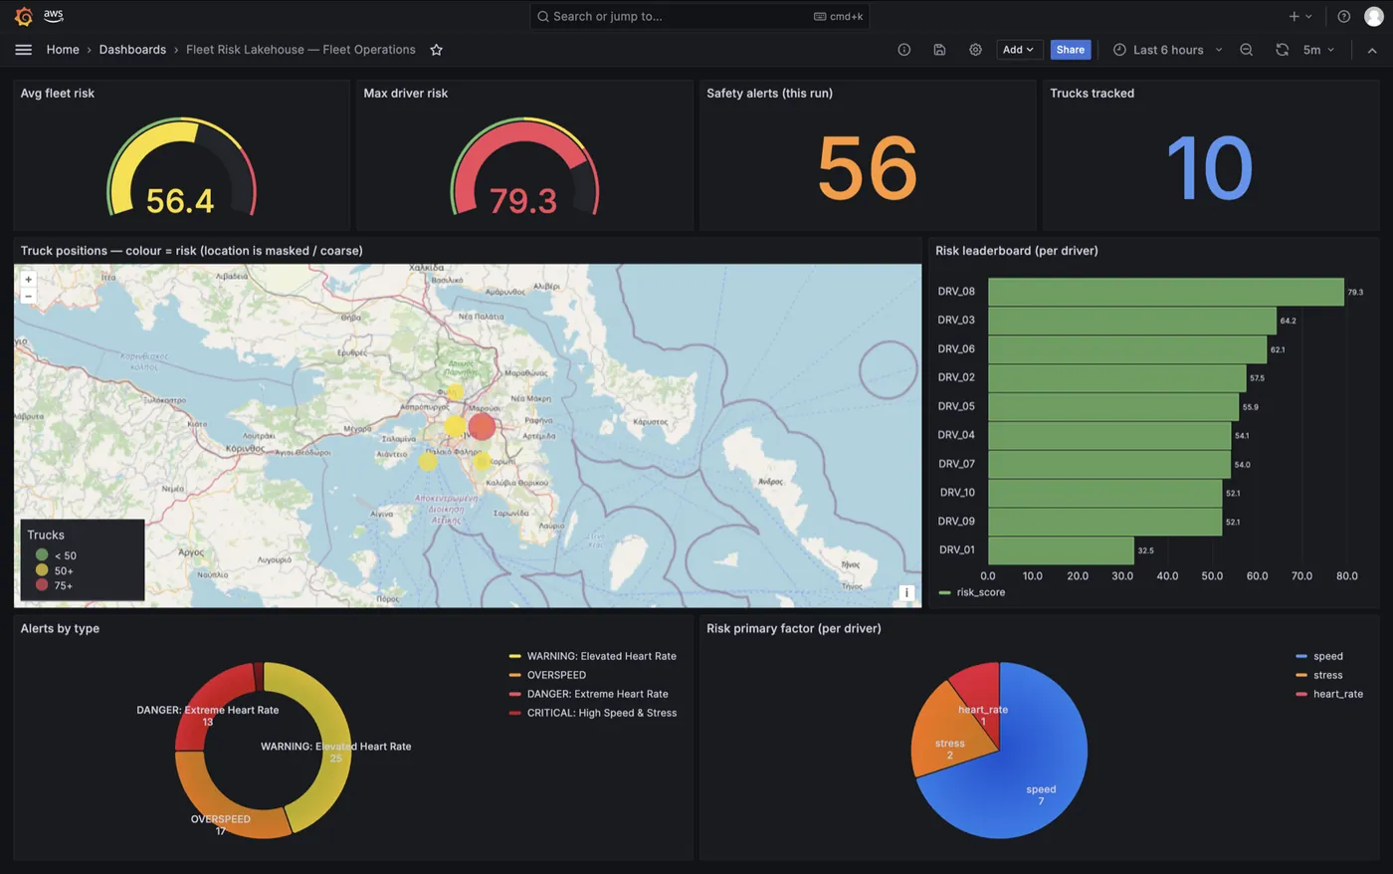Screen dimensions: 1393x874
Task: Click the 56 safety alerts value
Action: (x=867, y=168)
